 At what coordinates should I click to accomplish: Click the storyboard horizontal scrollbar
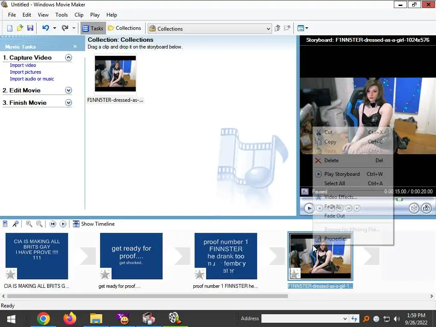[147, 296]
